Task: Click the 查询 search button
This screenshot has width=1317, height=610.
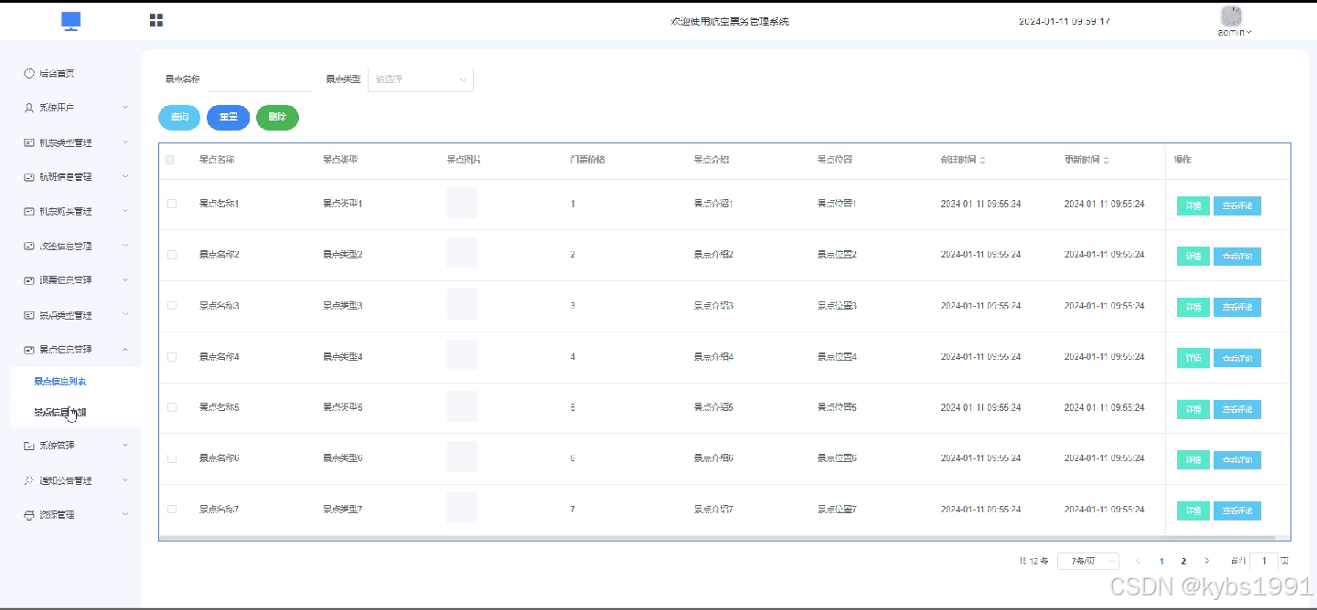Action: click(x=179, y=117)
